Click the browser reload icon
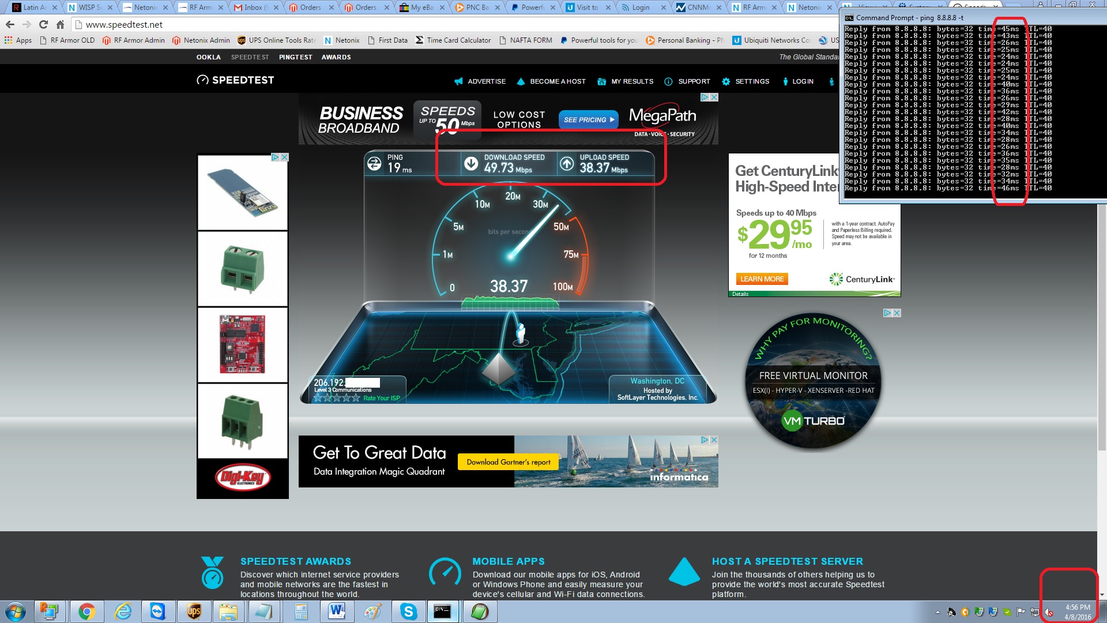This screenshot has width=1107, height=623. pos(43,24)
